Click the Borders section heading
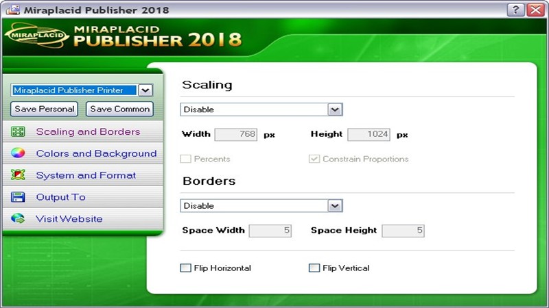The image size is (549, 308). coord(209,181)
